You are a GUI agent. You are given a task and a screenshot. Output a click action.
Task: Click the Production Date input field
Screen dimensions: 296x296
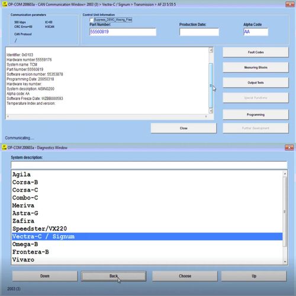coord(199,32)
